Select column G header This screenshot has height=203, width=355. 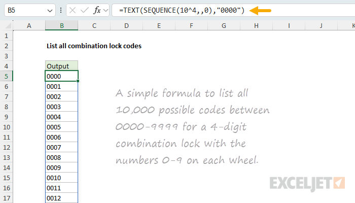[224, 25]
